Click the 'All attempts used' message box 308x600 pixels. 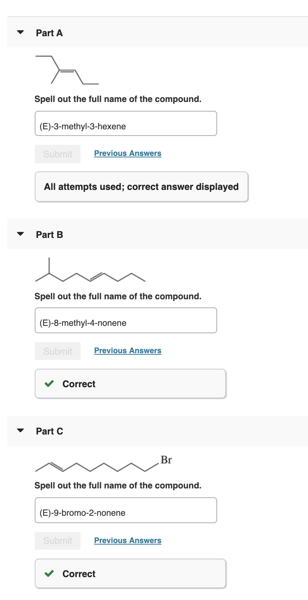pos(141,187)
